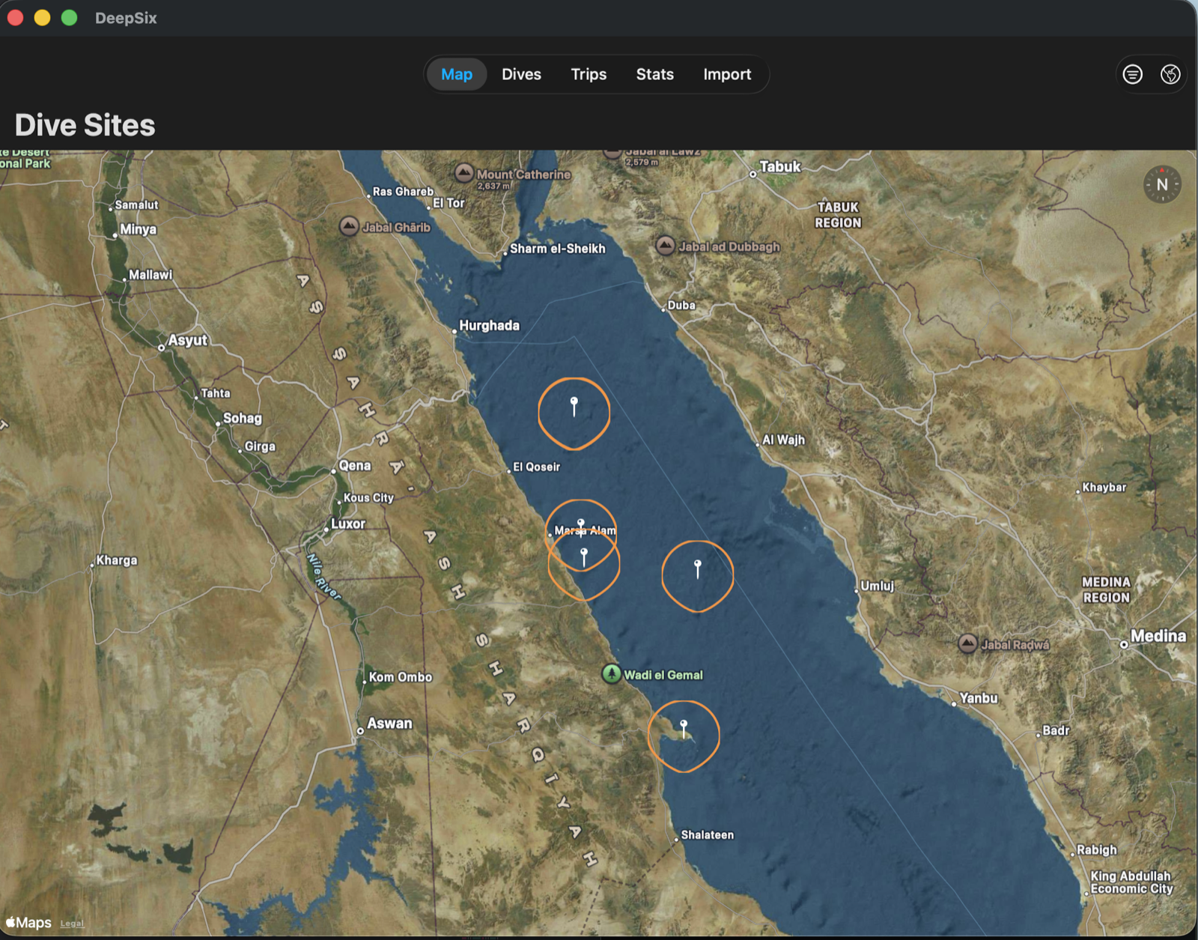Screen dimensions: 1198x940
Task: Click the Yanbu city label
Action: coord(979,698)
